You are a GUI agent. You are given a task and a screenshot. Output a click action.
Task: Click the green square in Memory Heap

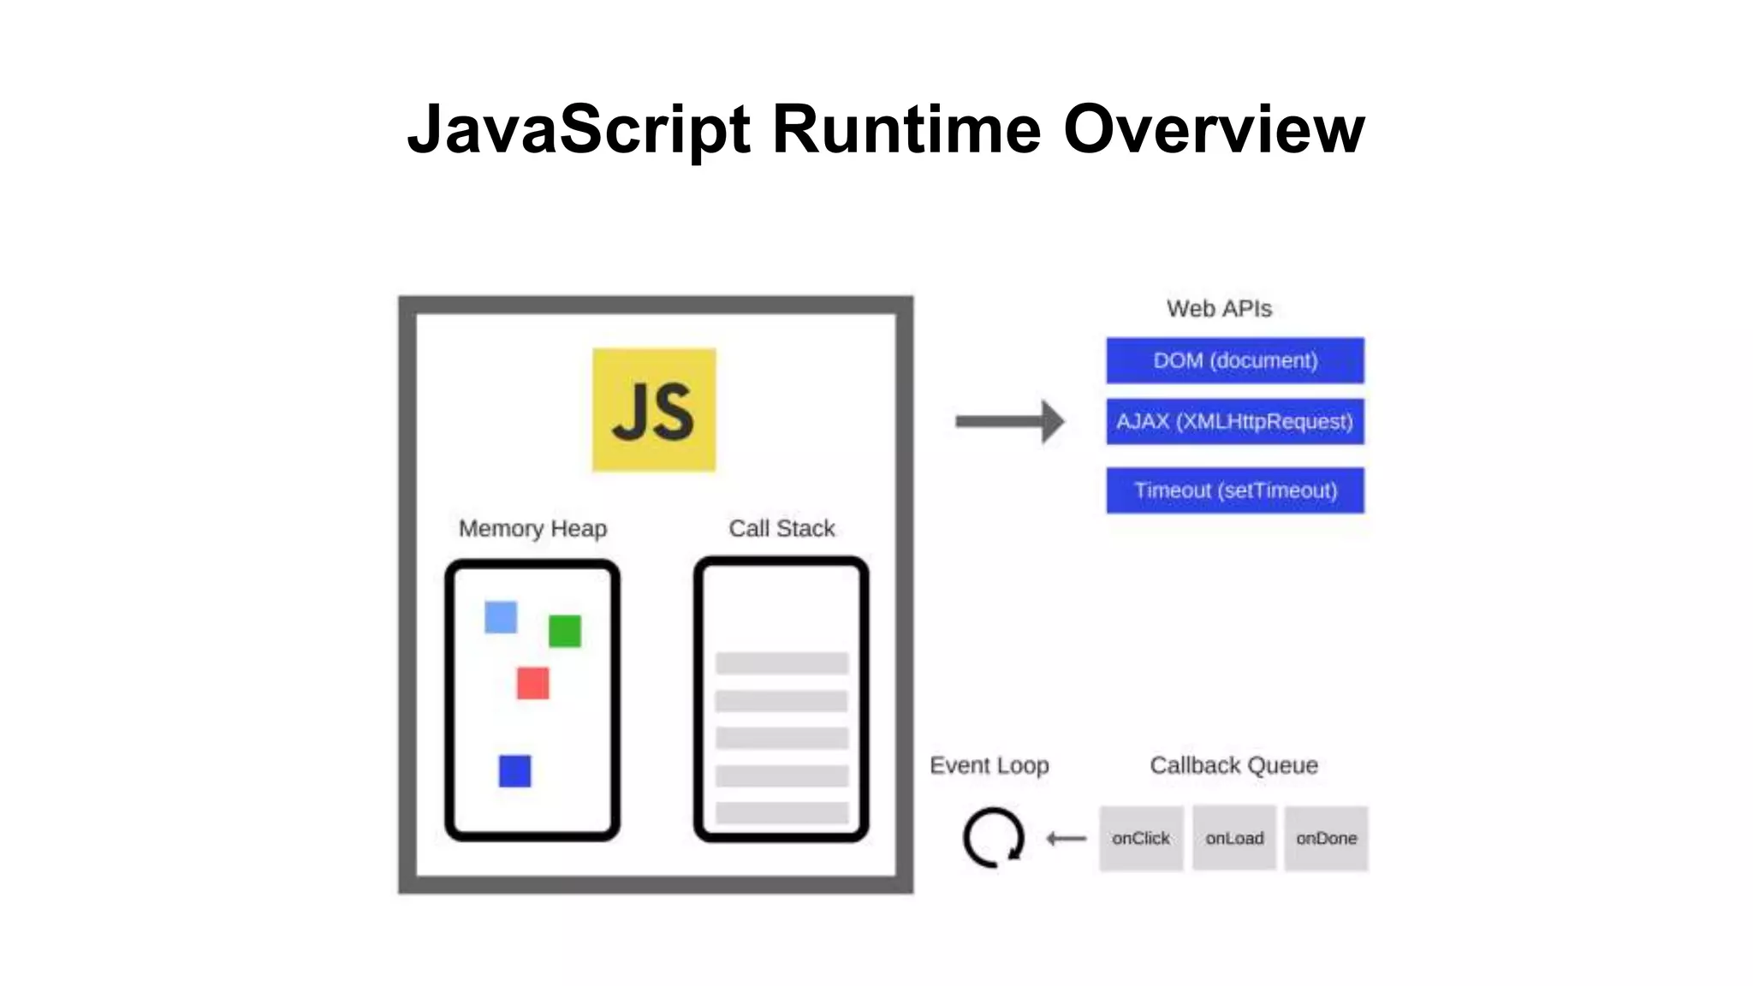pyautogui.click(x=565, y=631)
